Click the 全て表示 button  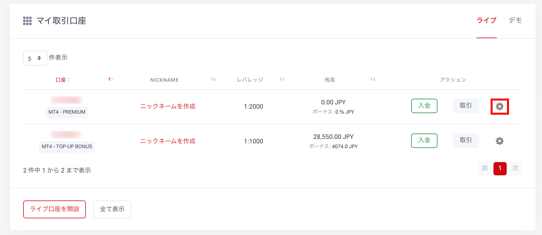[112, 209]
